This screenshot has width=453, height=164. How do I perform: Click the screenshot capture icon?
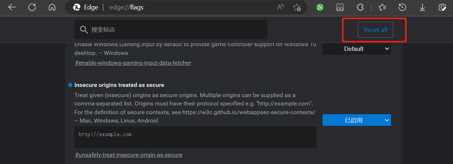[442, 7]
